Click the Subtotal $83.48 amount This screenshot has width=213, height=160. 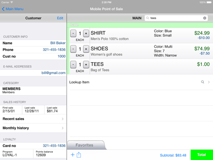(x=173, y=155)
